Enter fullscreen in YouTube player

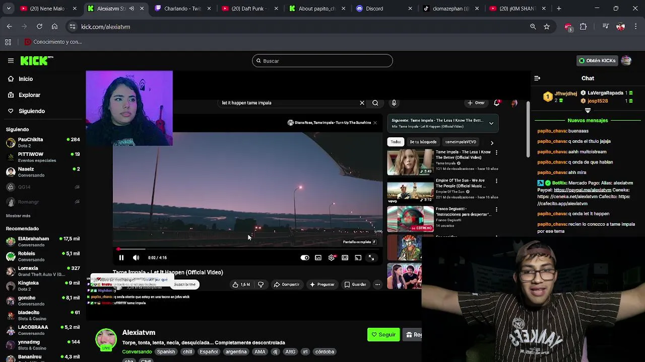point(371,257)
